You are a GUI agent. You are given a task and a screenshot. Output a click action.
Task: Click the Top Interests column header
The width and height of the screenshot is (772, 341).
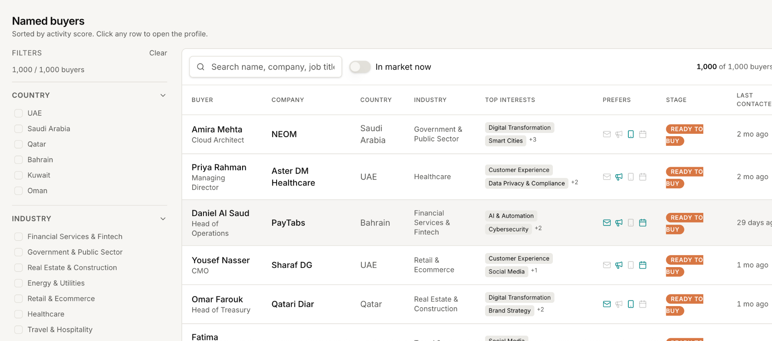click(510, 100)
